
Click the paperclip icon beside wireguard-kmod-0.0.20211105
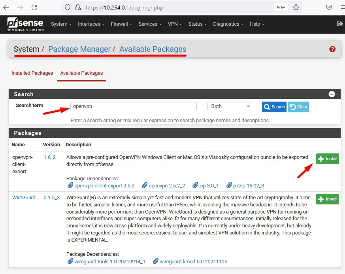(x=156, y=261)
